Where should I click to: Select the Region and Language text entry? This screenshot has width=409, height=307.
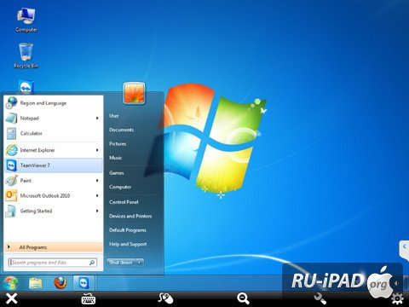43,103
